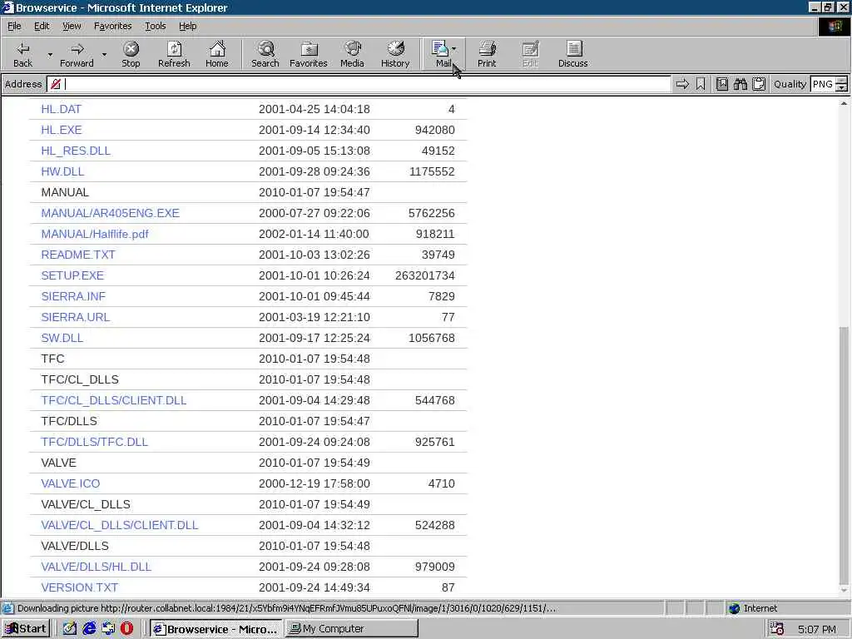Click the bookmarks book icon

click(721, 84)
